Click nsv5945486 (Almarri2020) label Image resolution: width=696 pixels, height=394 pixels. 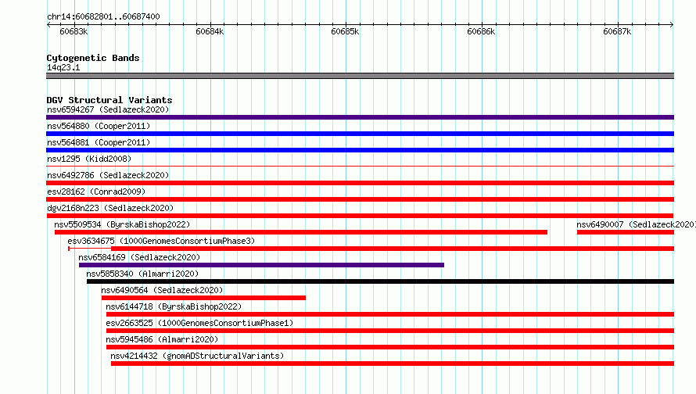162,339
